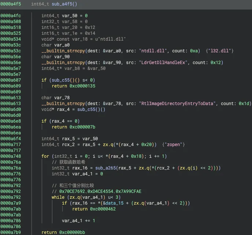Open the sub_a265 function call
The width and height of the screenshot is (252, 235).
tap(105, 168)
